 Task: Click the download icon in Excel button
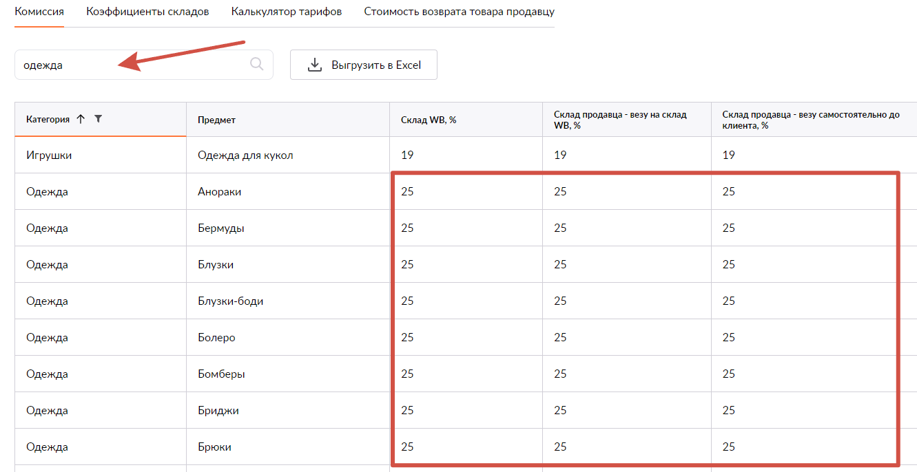(315, 65)
